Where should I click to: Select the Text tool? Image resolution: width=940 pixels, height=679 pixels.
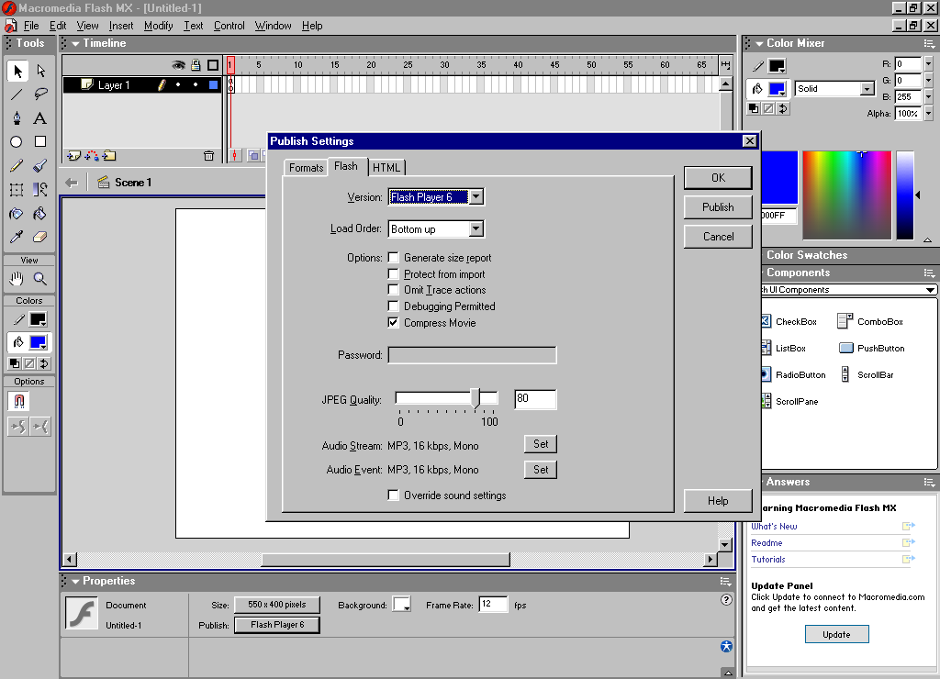click(40, 118)
